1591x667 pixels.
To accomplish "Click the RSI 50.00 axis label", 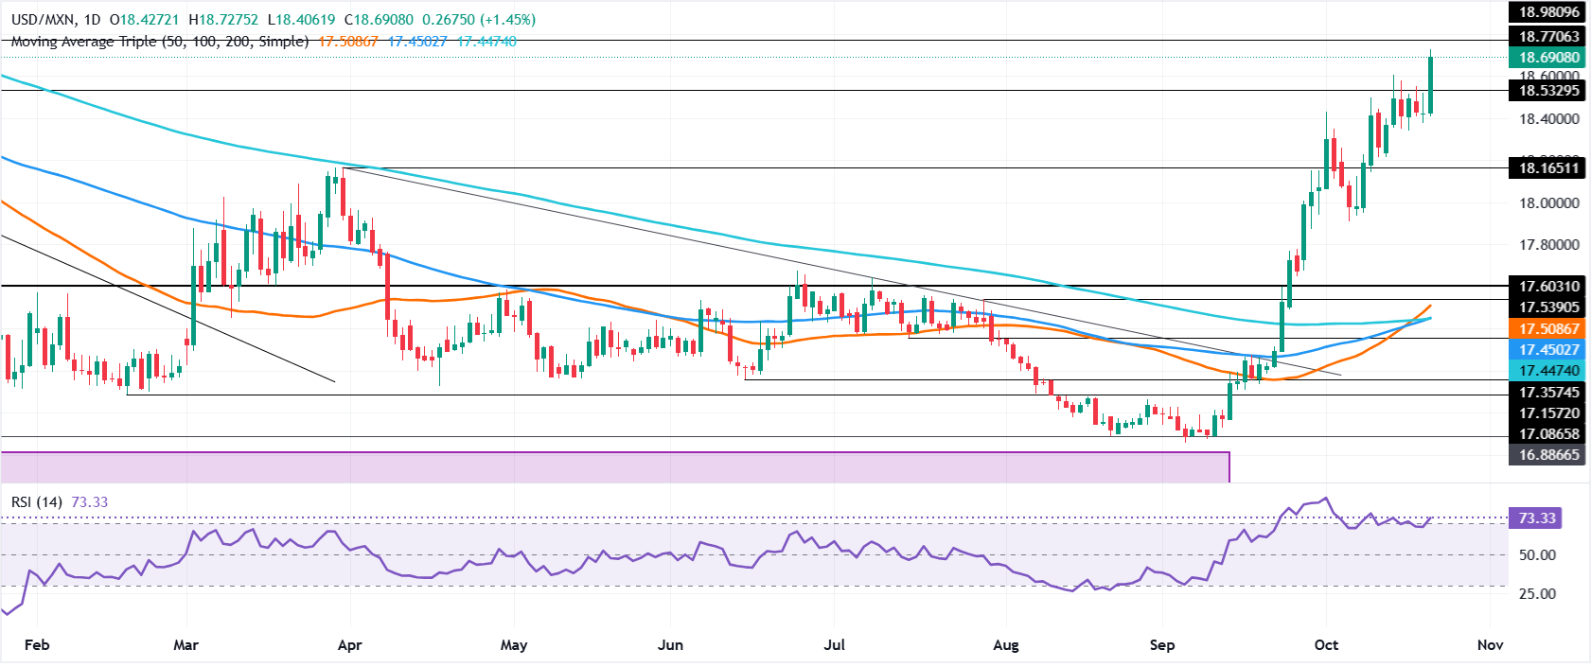I will pyautogui.click(x=1537, y=555).
